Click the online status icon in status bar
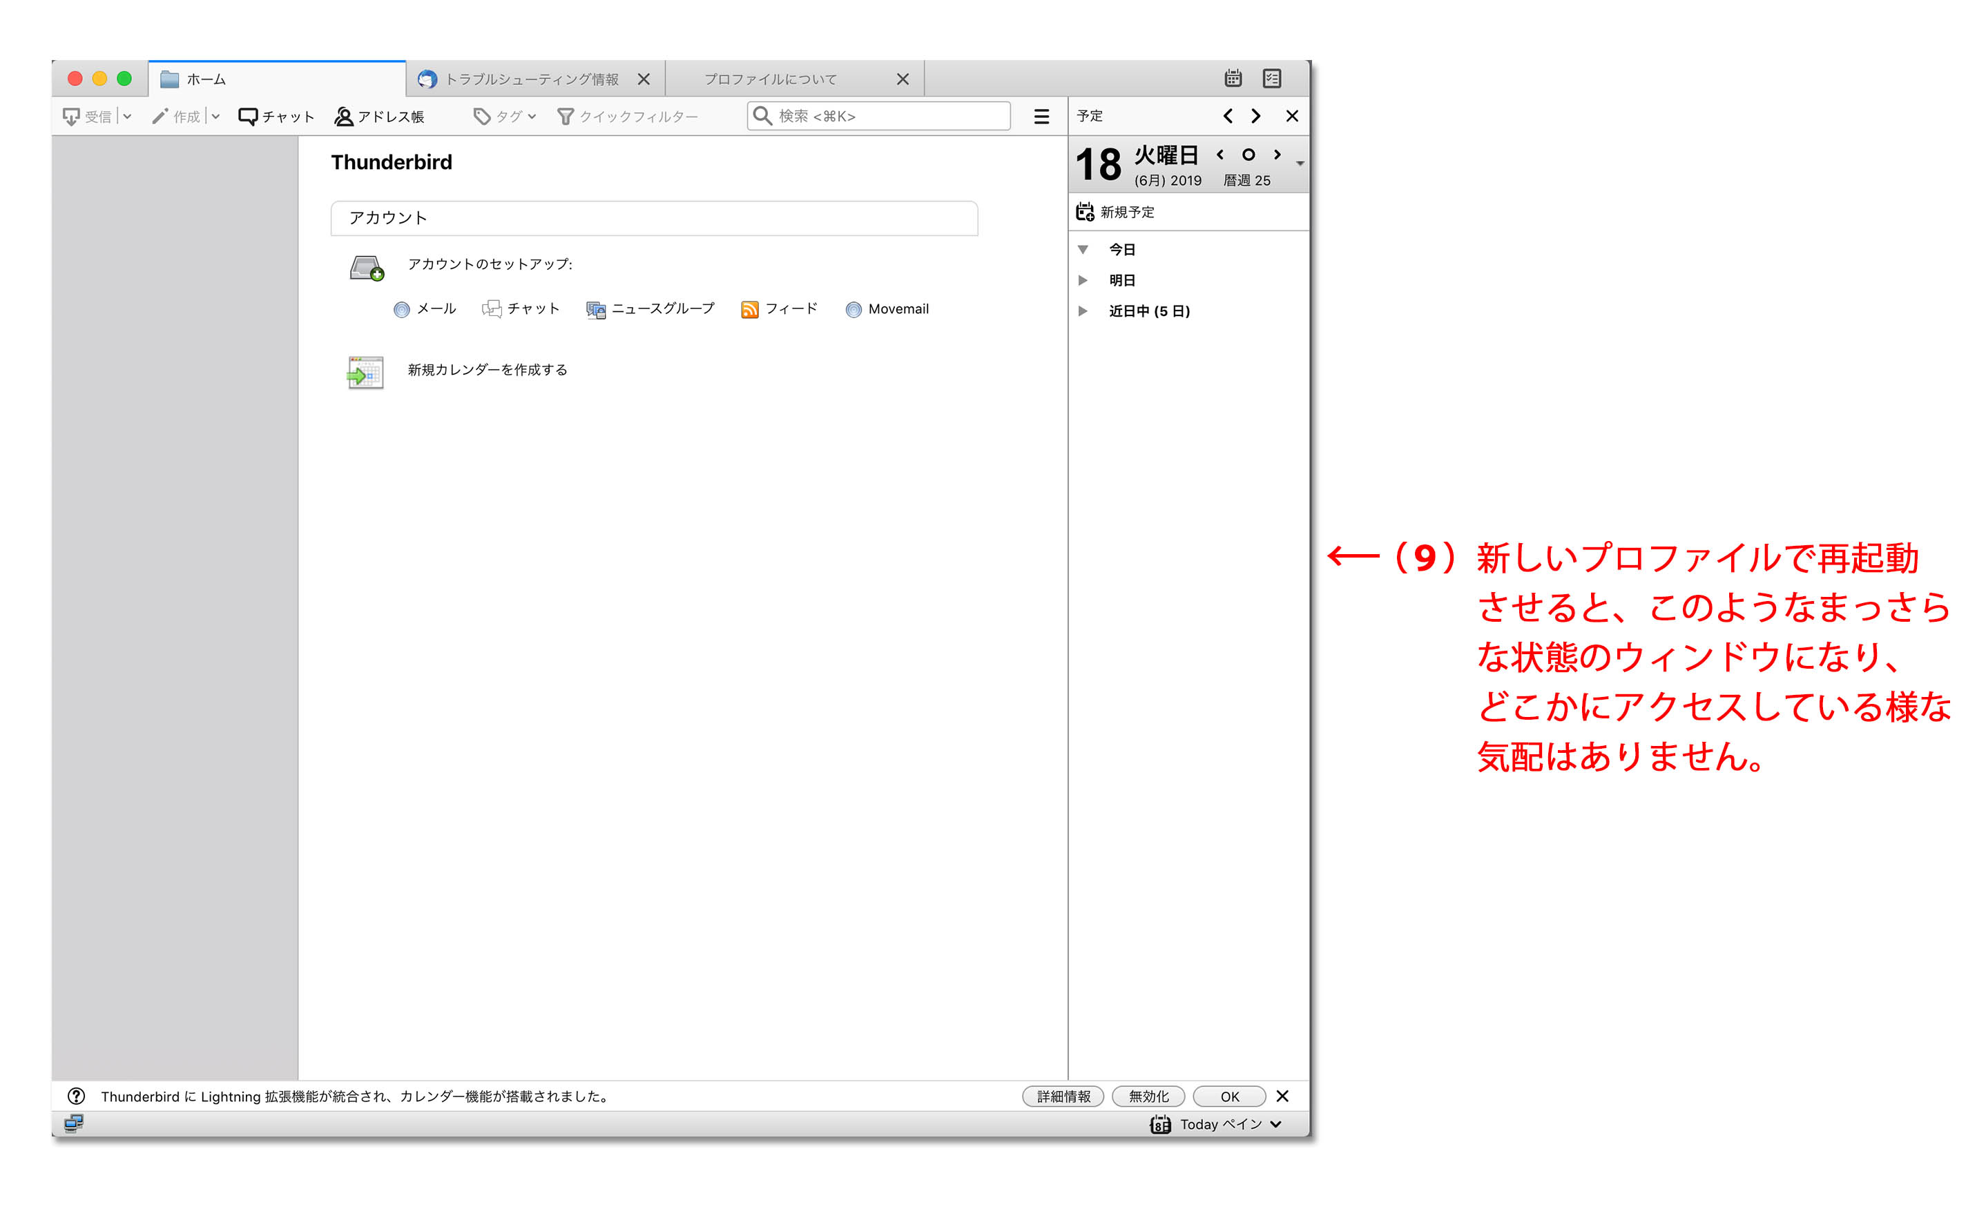 click(x=73, y=1123)
